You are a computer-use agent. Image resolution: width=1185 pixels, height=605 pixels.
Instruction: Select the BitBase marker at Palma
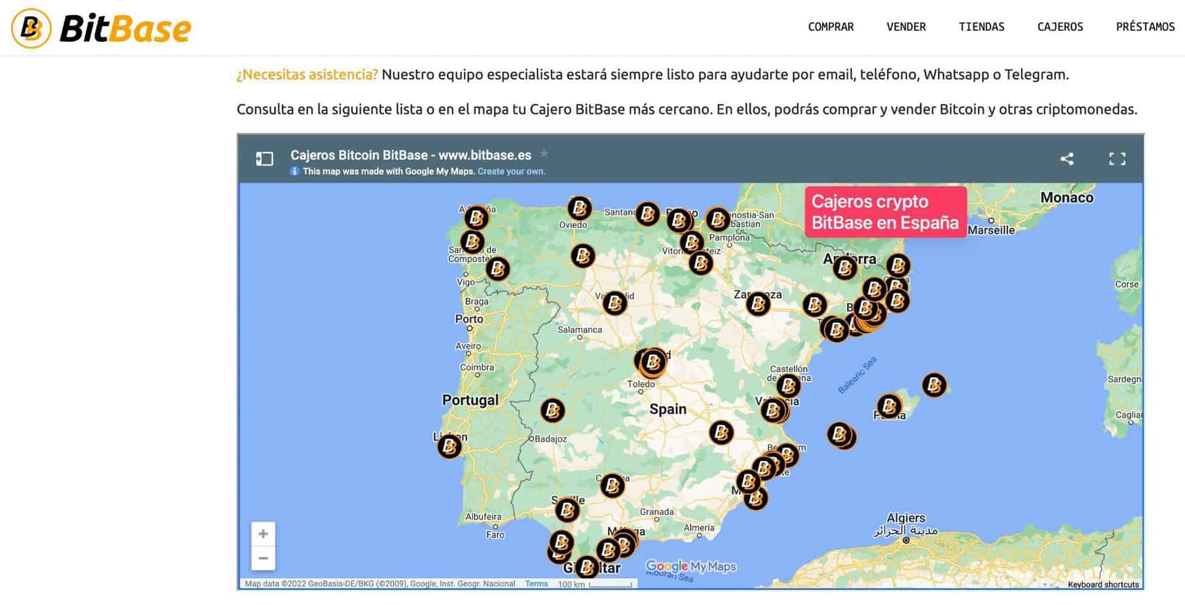tap(889, 407)
